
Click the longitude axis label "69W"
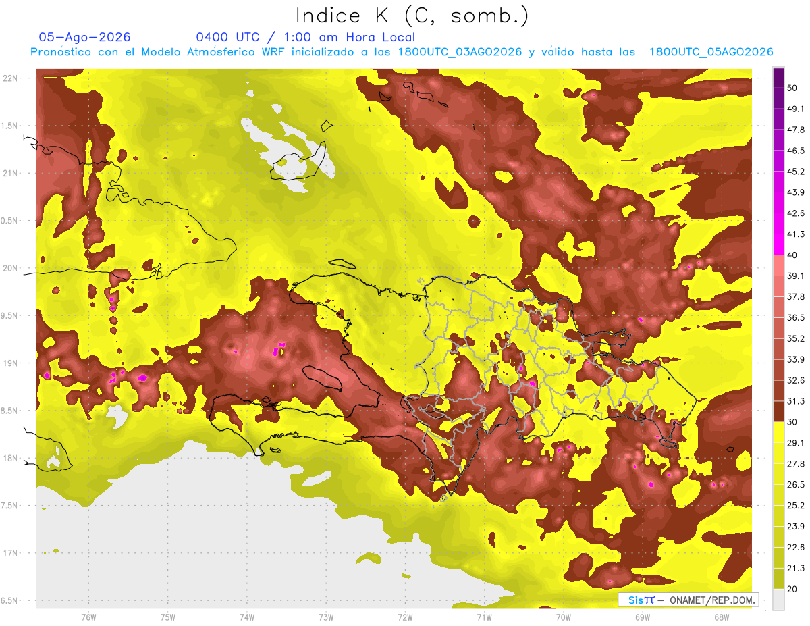click(x=642, y=617)
